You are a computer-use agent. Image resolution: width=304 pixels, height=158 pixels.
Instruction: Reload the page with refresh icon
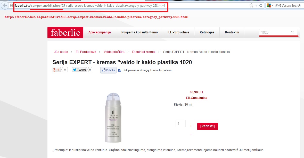[261, 5]
